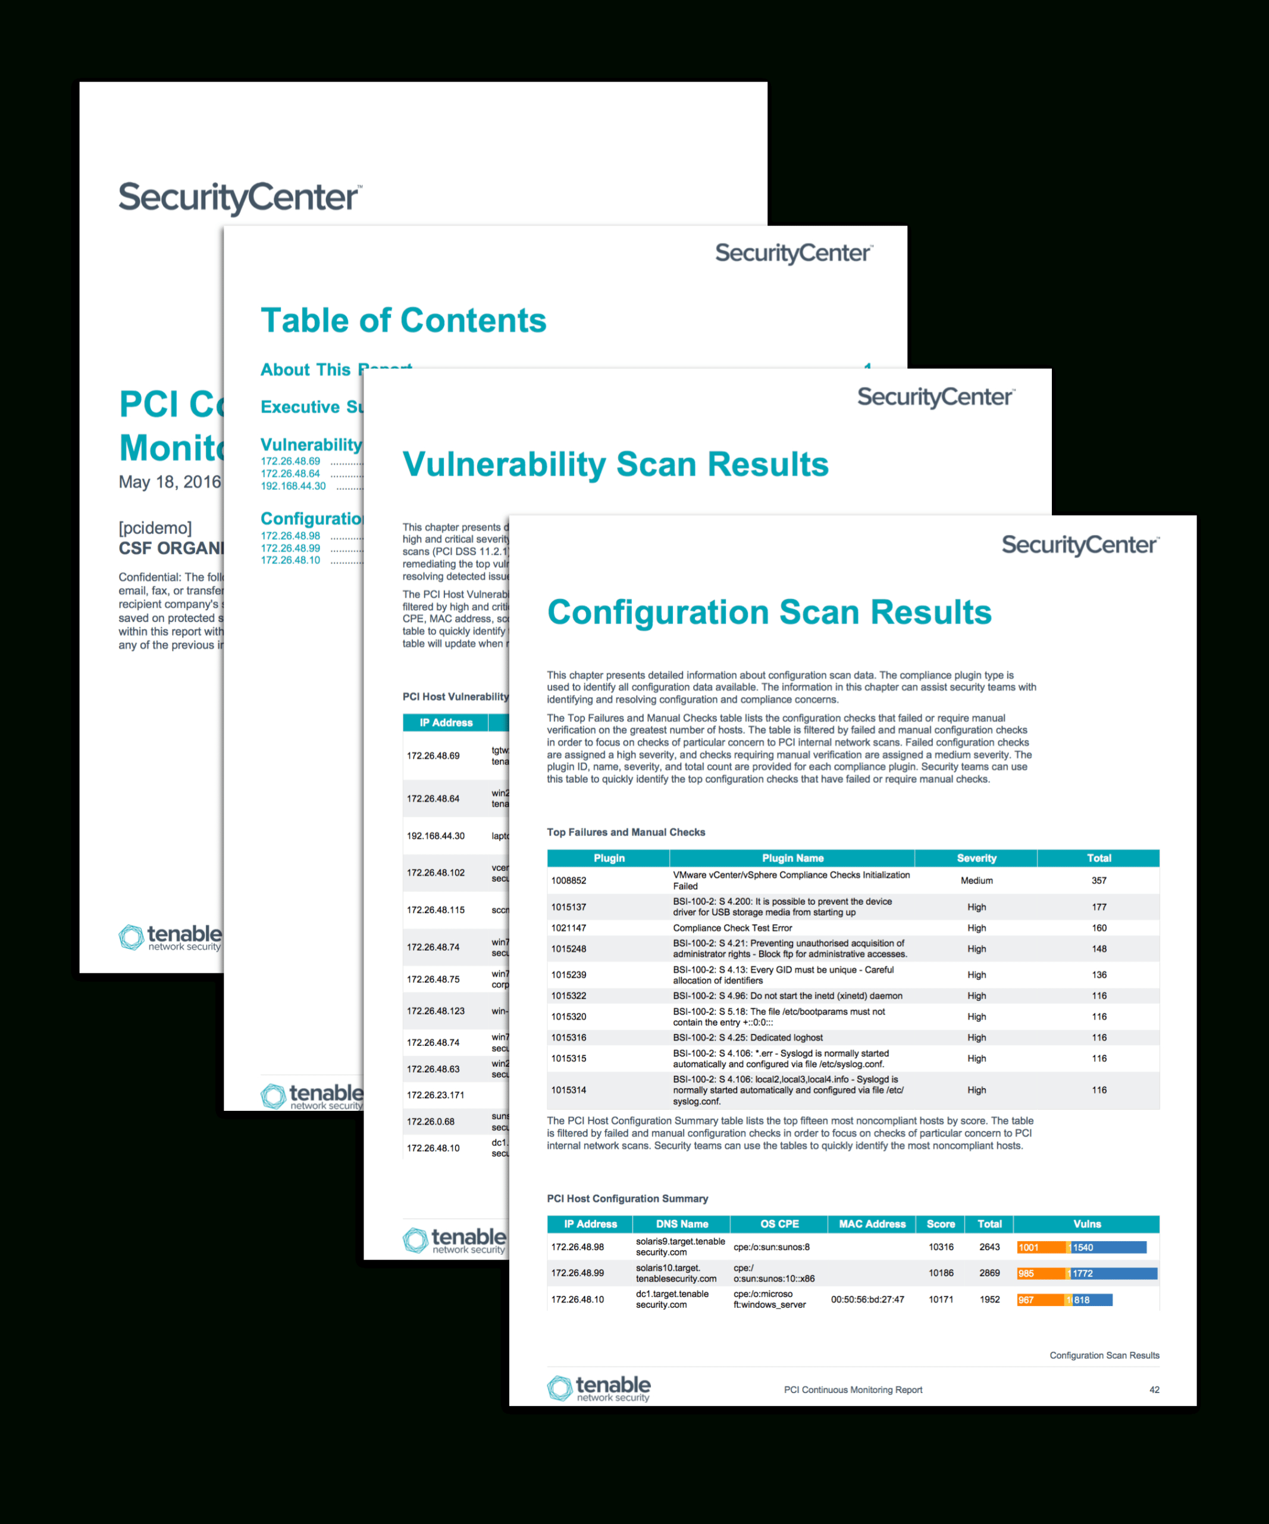This screenshot has height=1524, width=1269.
Task: Click the total value 357
Action: 1099,880
